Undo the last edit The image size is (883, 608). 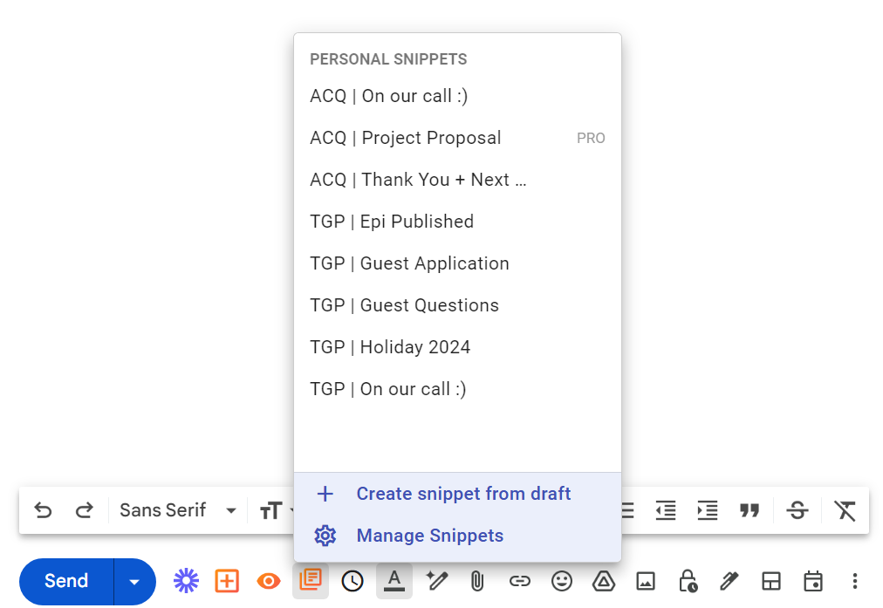(43, 510)
